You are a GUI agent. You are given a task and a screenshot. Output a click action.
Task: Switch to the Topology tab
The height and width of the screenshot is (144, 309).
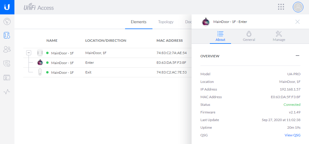[x=166, y=22]
